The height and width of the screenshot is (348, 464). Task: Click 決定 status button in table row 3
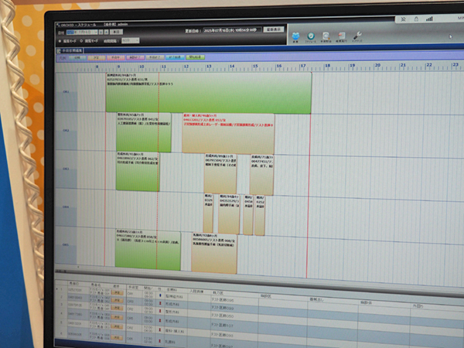pyautogui.click(x=117, y=308)
